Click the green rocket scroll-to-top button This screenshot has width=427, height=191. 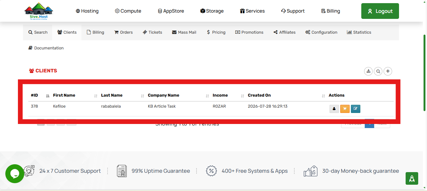(412, 178)
